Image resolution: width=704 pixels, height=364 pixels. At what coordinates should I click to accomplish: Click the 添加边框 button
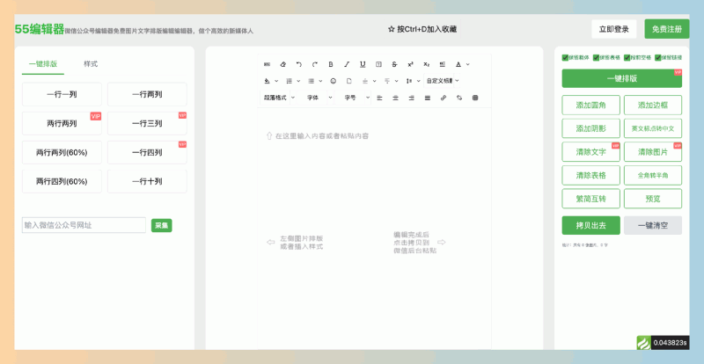(653, 105)
